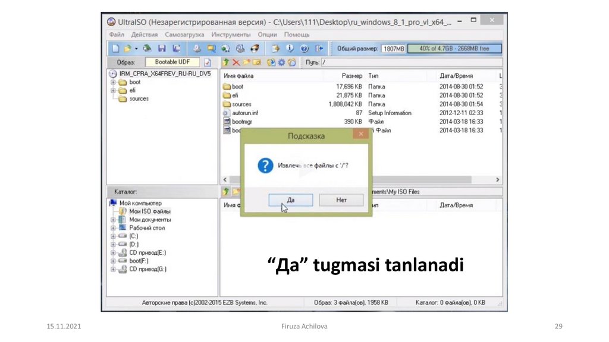Viewport: 609px width, 342px height.
Task: Click the Open file folder icon
Action: click(127, 49)
